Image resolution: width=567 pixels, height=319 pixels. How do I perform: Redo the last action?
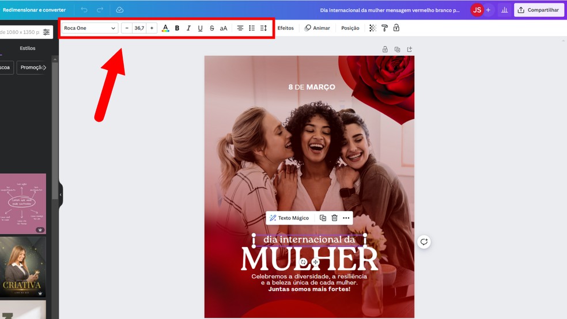coord(100,10)
